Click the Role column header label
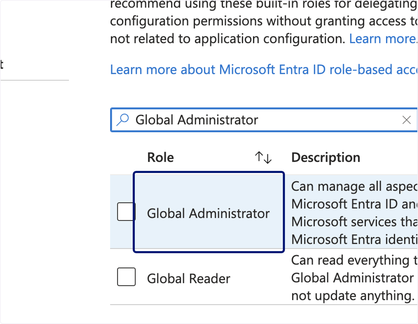 [161, 158]
